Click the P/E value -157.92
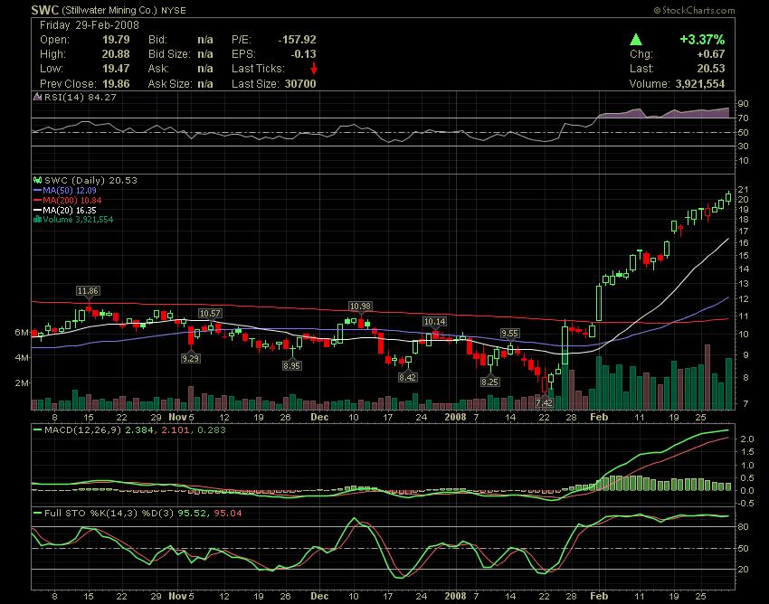The image size is (769, 604). 298,40
